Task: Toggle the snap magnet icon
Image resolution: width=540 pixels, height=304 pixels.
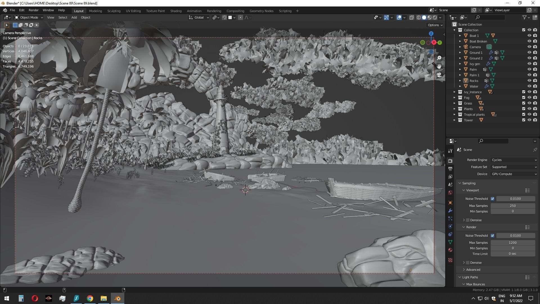Action: (224, 17)
